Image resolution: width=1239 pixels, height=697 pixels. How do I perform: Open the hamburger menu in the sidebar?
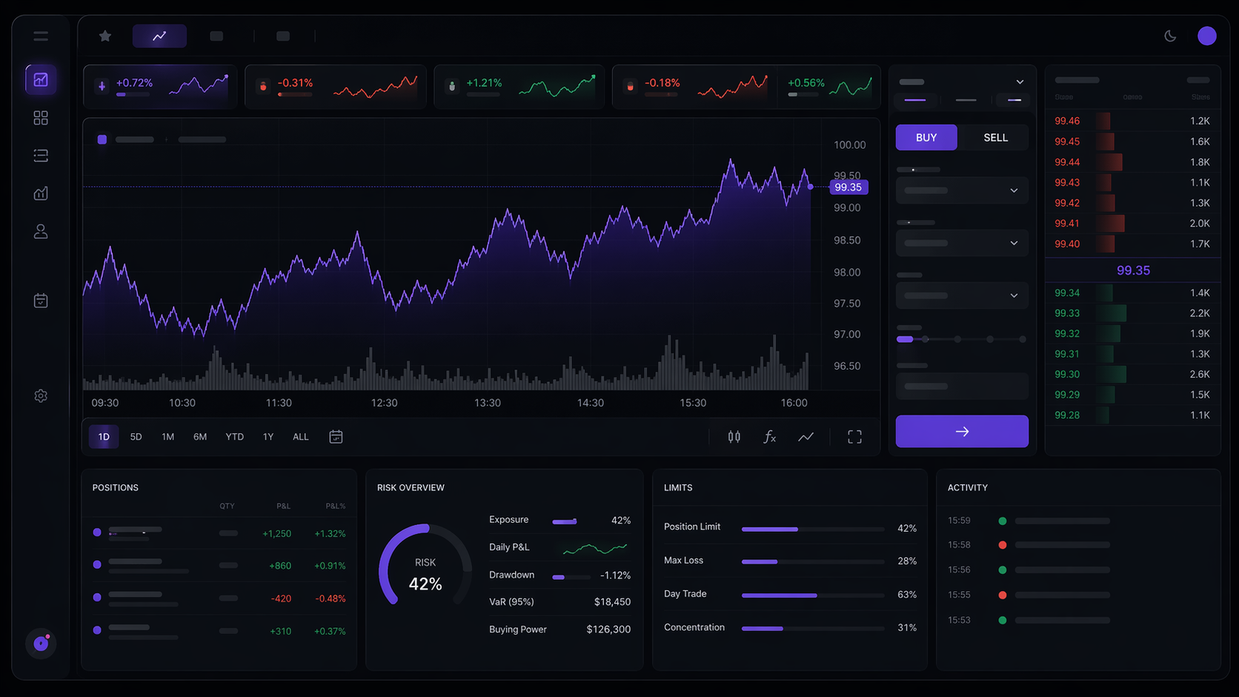click(x=41, y=36)
